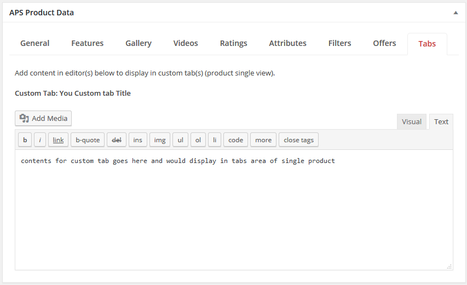Click inside the custom tab content textarea
This screenshot has height=285, width=467.
pos(234,210)
